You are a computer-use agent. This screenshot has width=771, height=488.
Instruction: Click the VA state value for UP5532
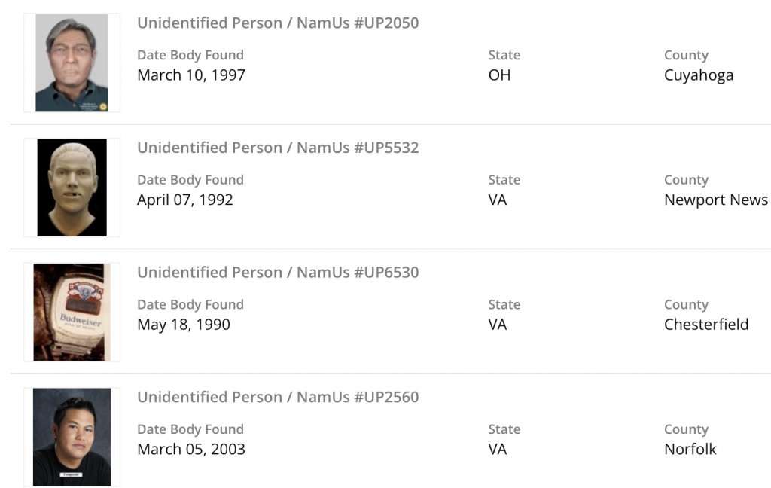(x=498, y=200)
